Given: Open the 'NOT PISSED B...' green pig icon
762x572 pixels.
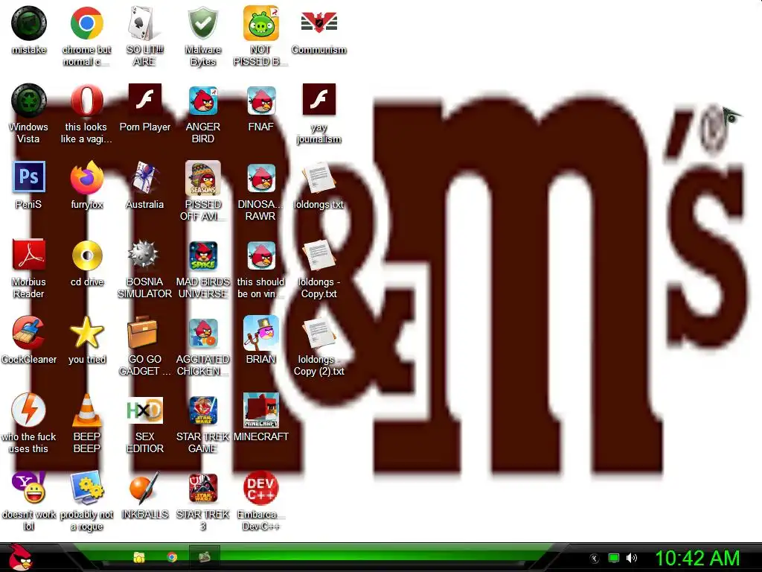Looking at the screenshot, I should click(261, 23).
